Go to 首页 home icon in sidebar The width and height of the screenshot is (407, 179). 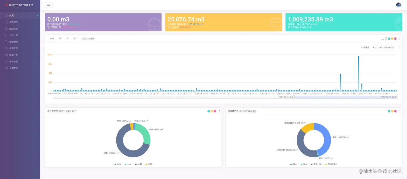[x=6, y=16]
